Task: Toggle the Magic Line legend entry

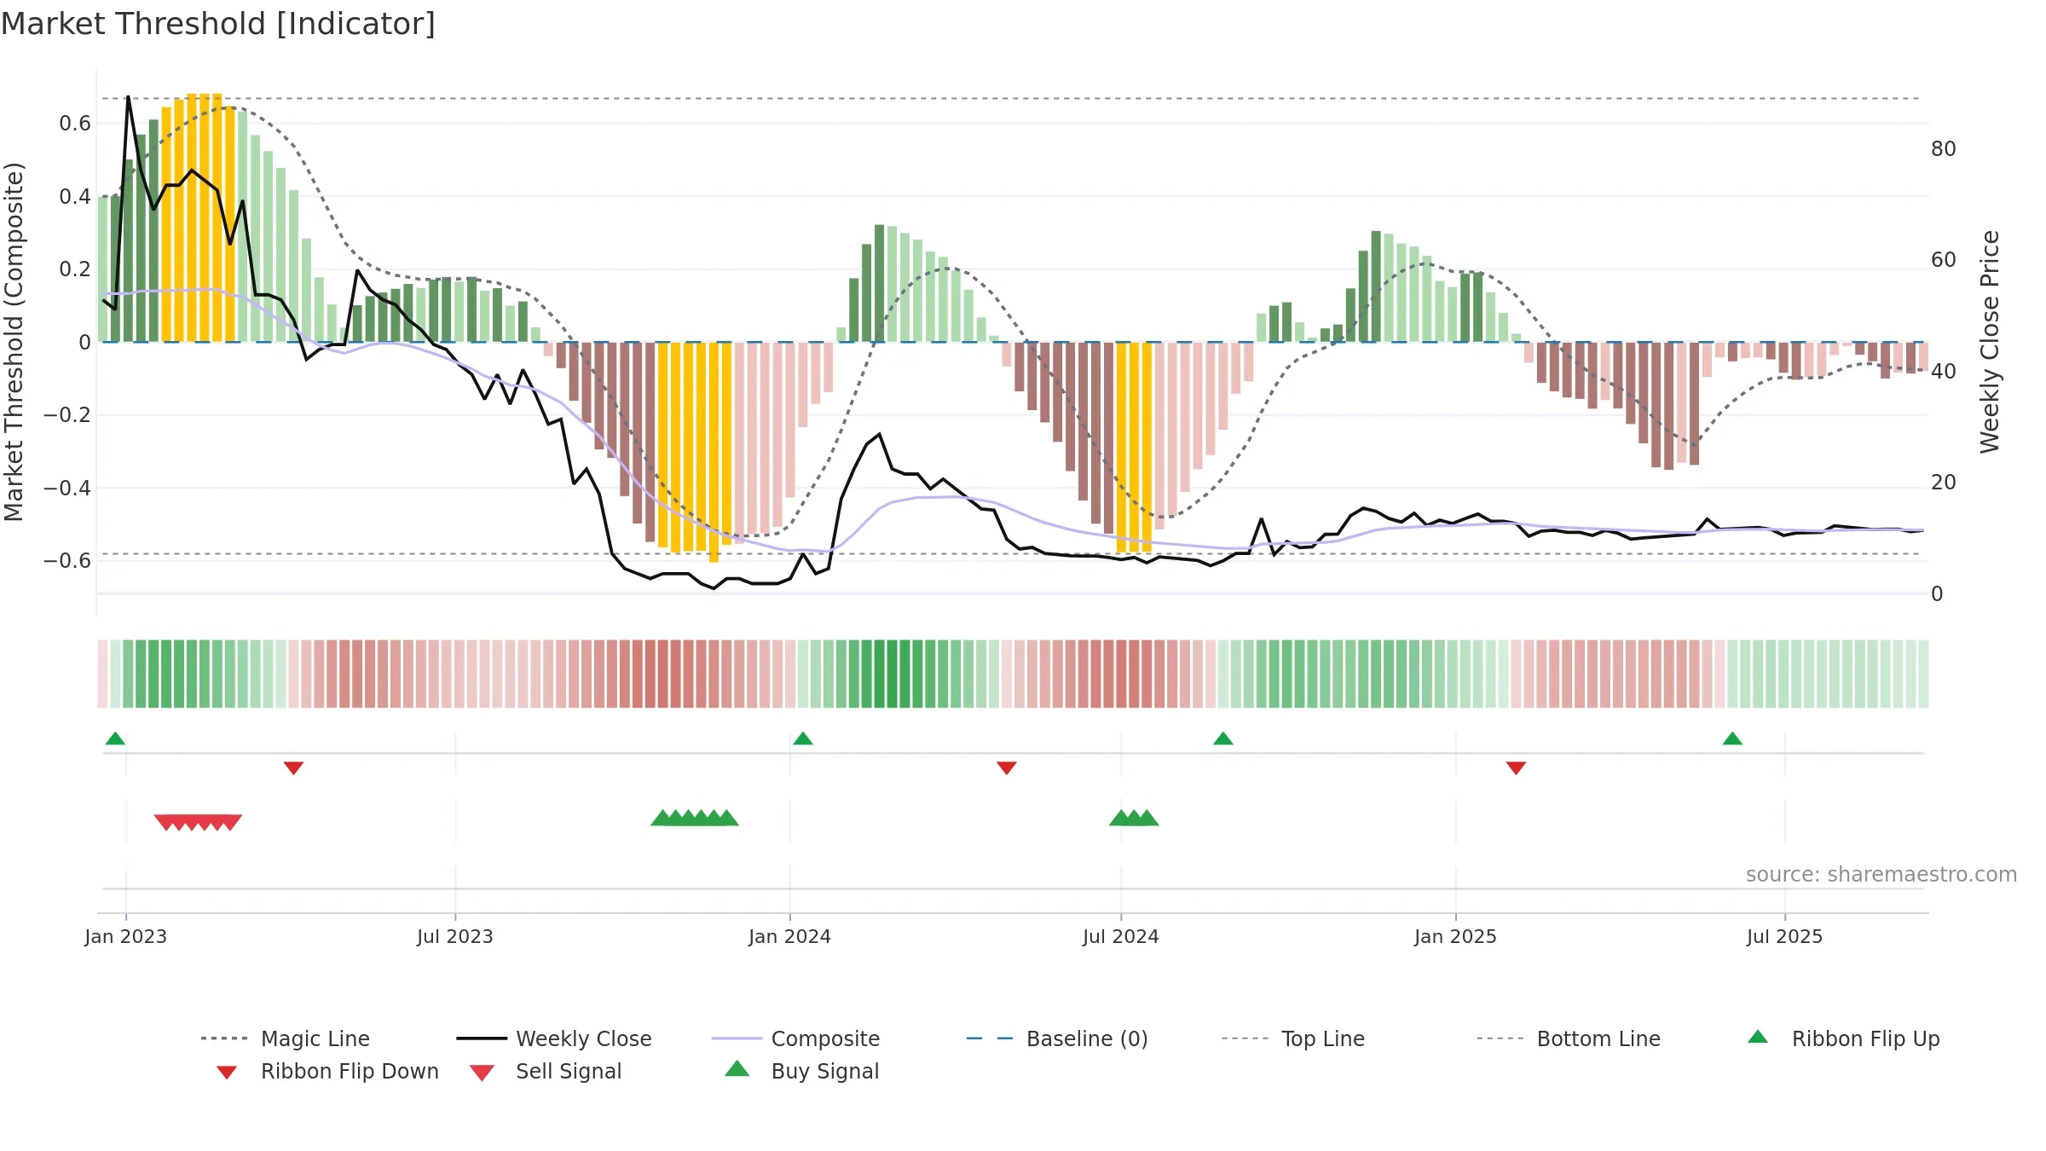Action: pyautogui.click(x=286, y=1038)
